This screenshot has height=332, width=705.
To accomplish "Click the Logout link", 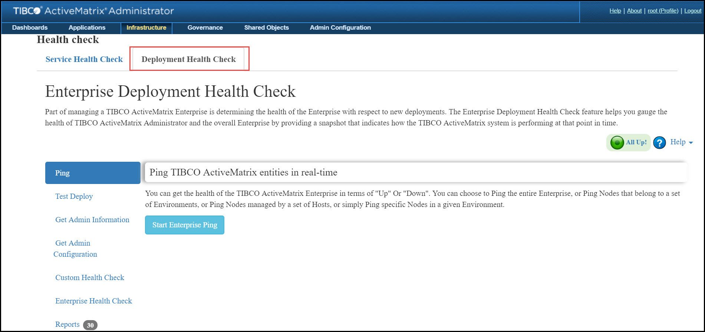I will click(x=693, y=11).
